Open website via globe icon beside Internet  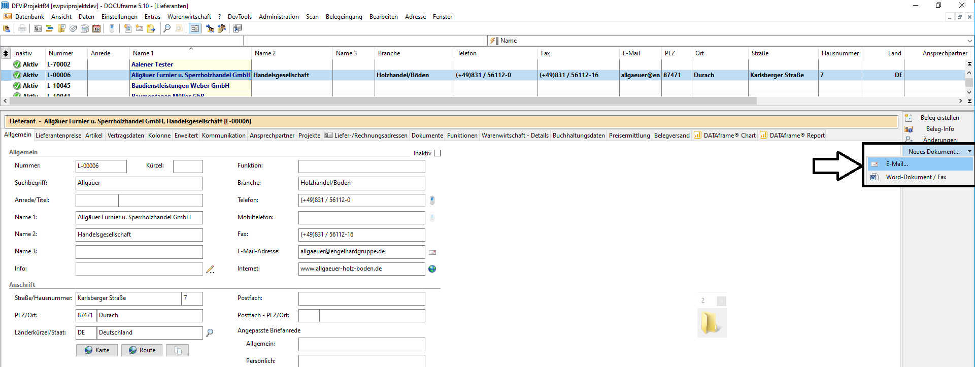432,269
